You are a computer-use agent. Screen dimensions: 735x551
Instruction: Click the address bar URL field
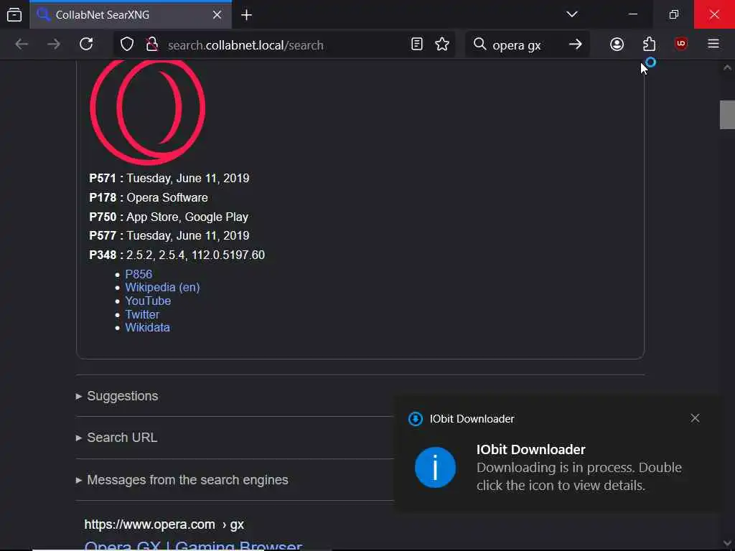[286, 45]
